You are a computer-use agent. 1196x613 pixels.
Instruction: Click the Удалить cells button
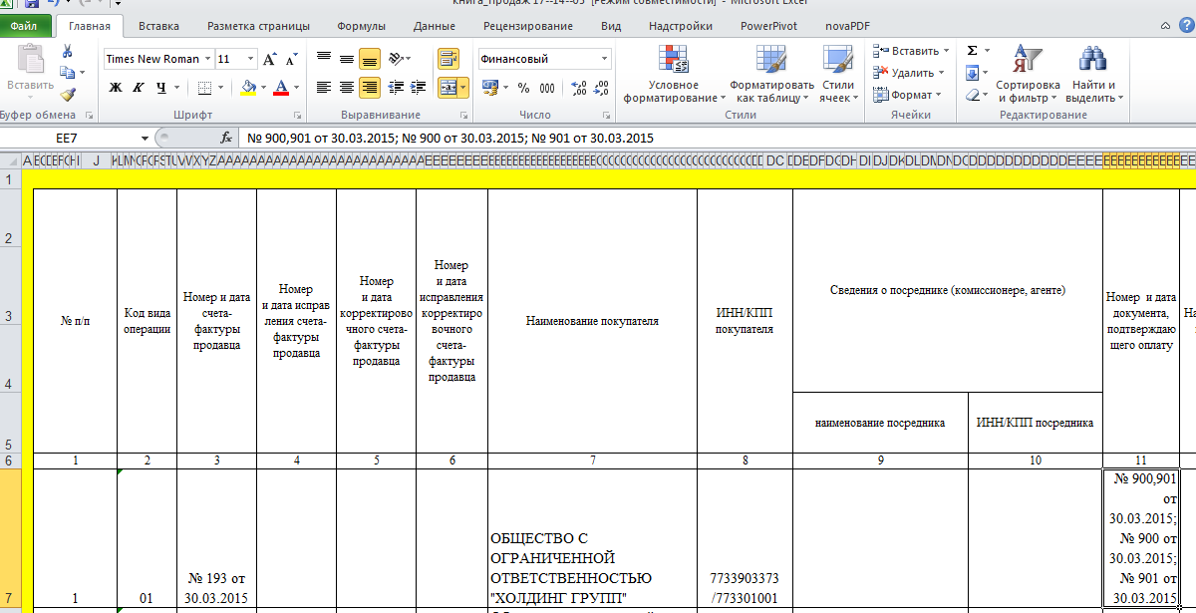coord(906,73)
